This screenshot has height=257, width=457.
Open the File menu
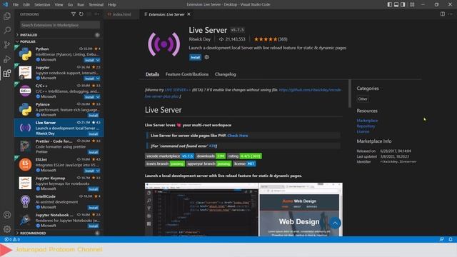[x=16, y=4]
